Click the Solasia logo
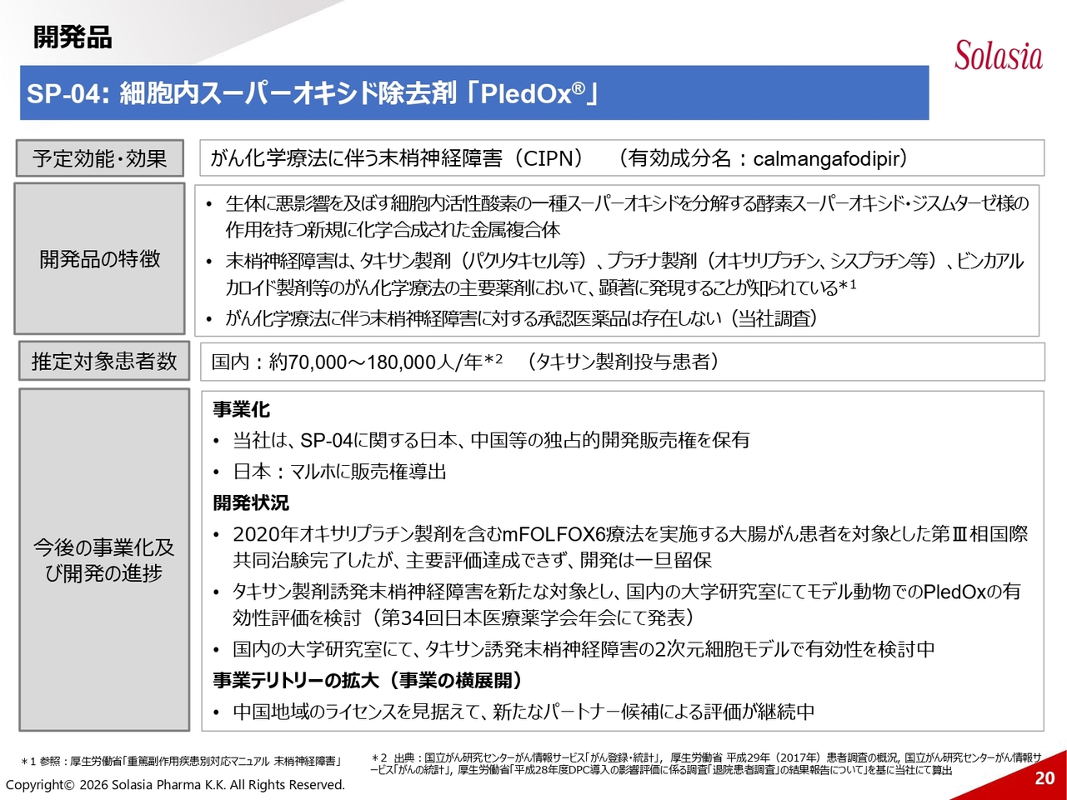Screen dimensions: 1067x800 tap(998, 56)
